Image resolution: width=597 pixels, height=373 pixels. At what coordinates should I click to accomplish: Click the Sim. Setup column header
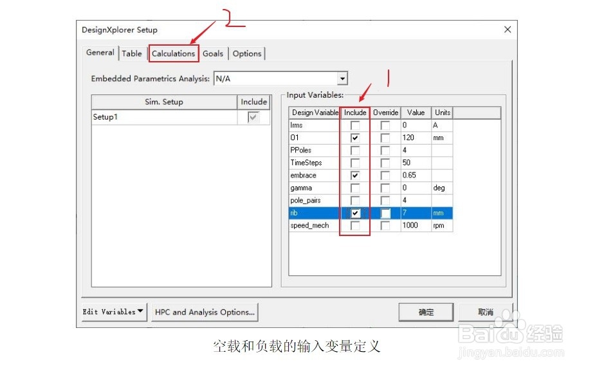(164, 102)
